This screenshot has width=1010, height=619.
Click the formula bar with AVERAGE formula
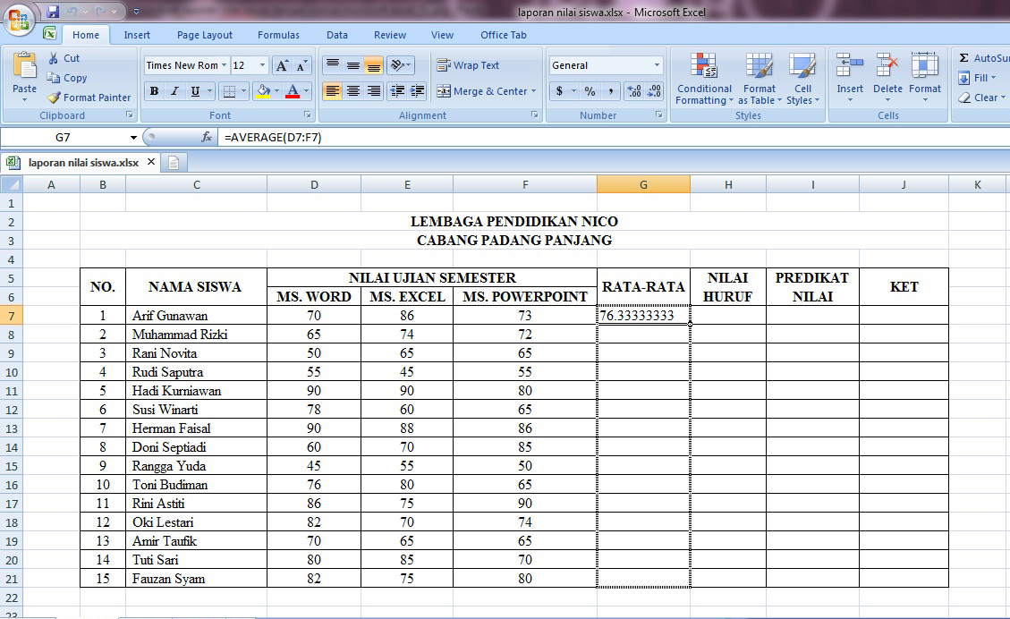click(612, 137)
